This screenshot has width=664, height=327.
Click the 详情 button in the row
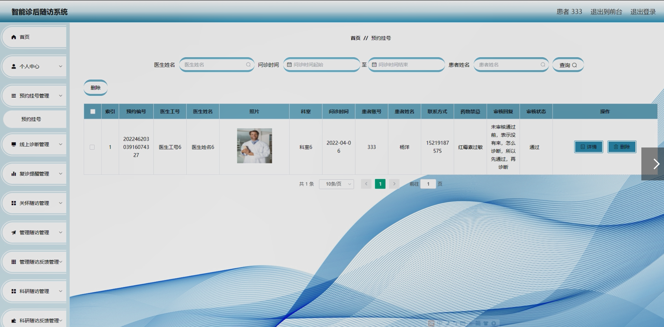coord(588,147)
